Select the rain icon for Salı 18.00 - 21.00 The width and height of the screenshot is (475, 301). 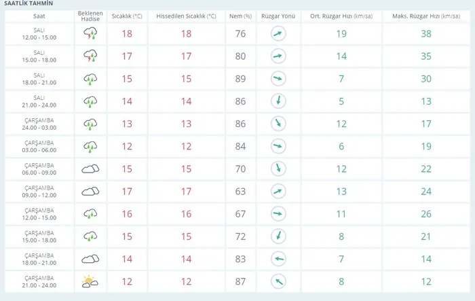point(90,79)
